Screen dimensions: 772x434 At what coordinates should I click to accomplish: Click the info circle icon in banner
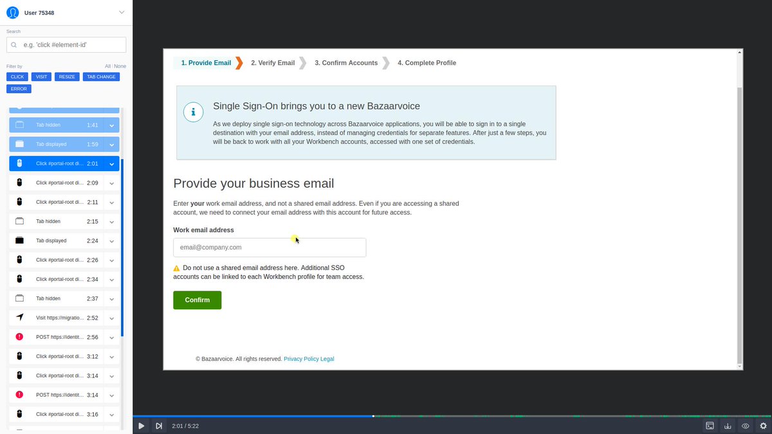coord(194,111)
